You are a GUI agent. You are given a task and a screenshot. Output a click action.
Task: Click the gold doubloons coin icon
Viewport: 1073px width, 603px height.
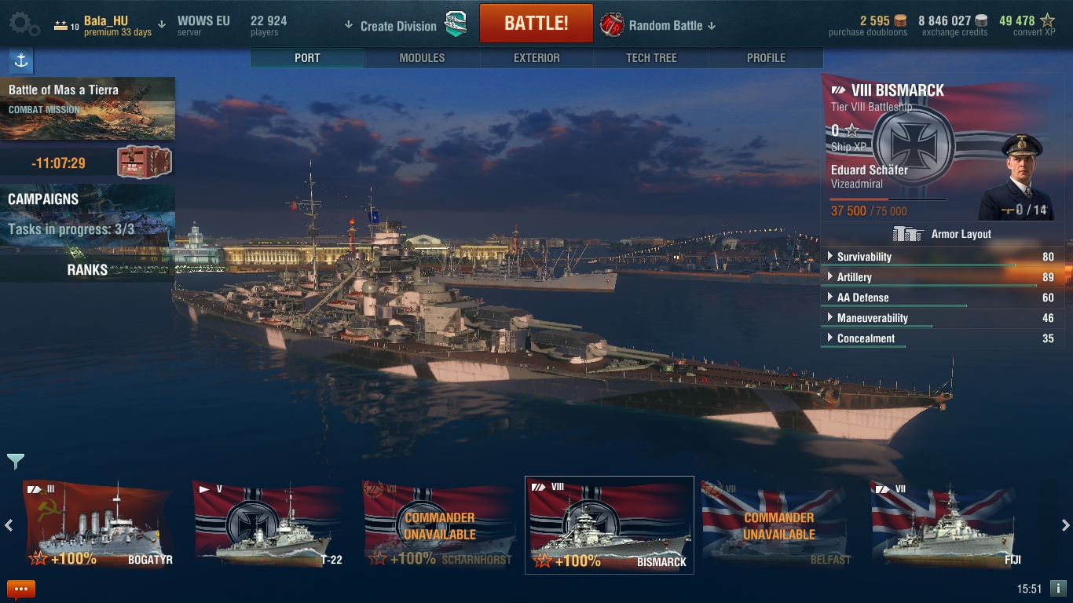(900, 21)
